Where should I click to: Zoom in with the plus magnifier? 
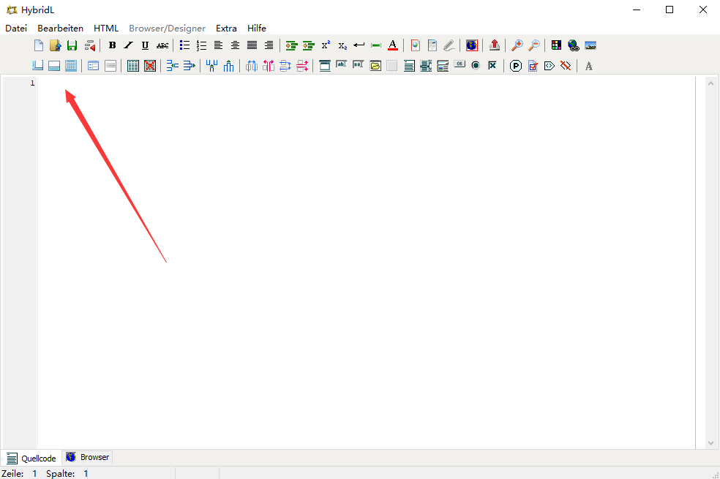click(517, 45)
